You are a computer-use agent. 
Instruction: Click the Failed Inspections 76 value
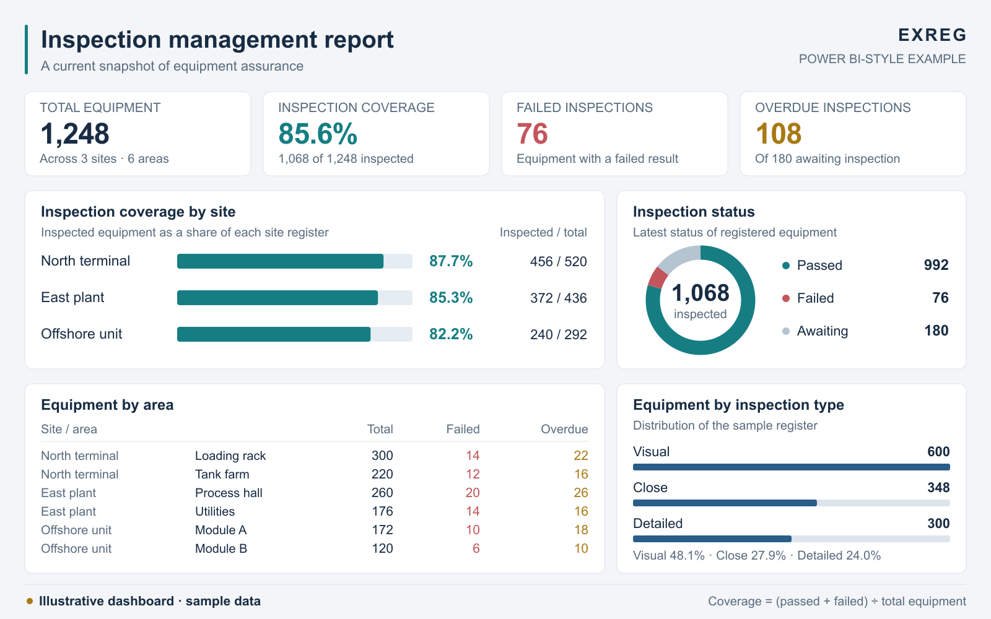[x=533, y=134]
